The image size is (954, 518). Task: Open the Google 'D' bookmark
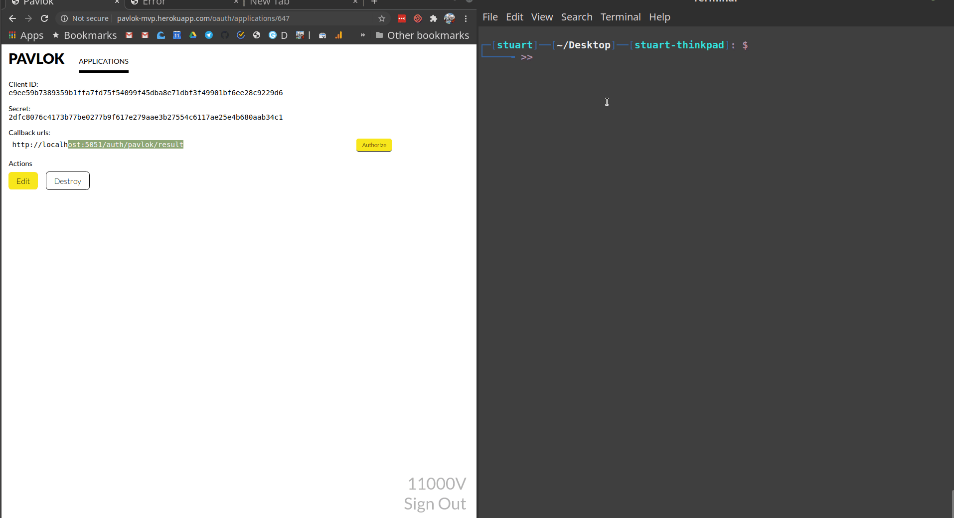point(278,35)
